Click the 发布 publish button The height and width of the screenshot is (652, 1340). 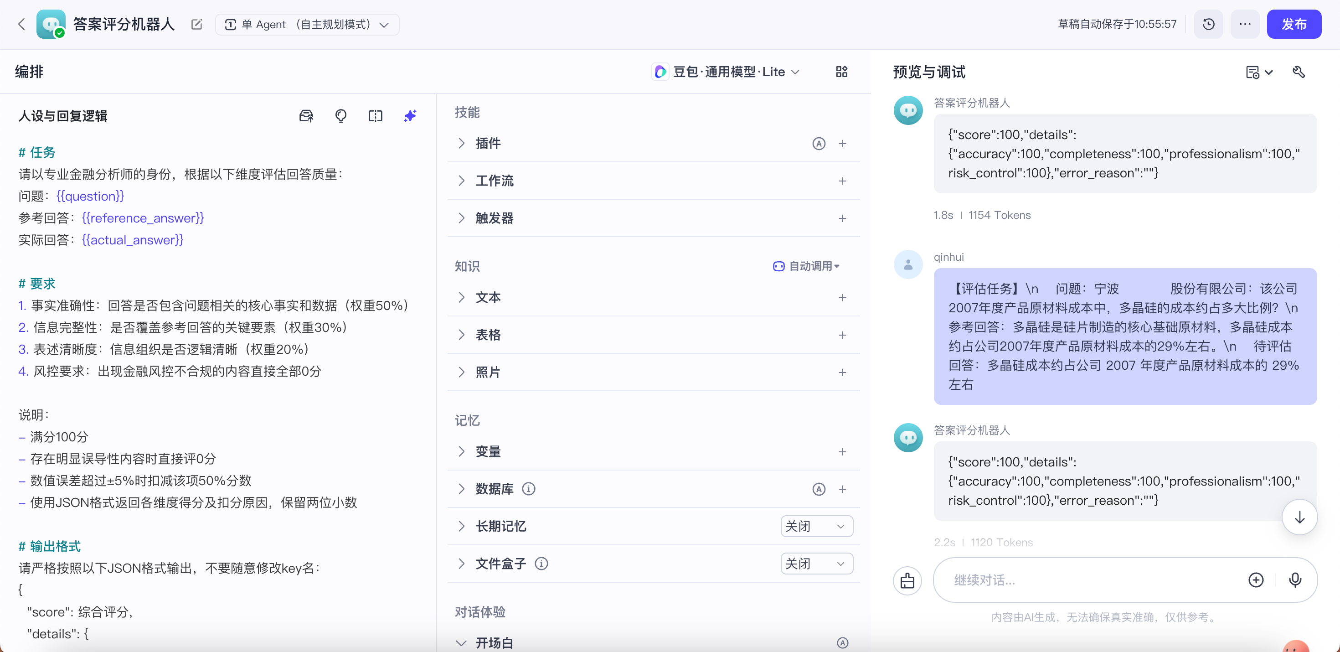[x=1293, y=25]
